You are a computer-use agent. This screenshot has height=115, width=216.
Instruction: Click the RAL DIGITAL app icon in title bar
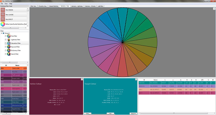click(1, 1)
